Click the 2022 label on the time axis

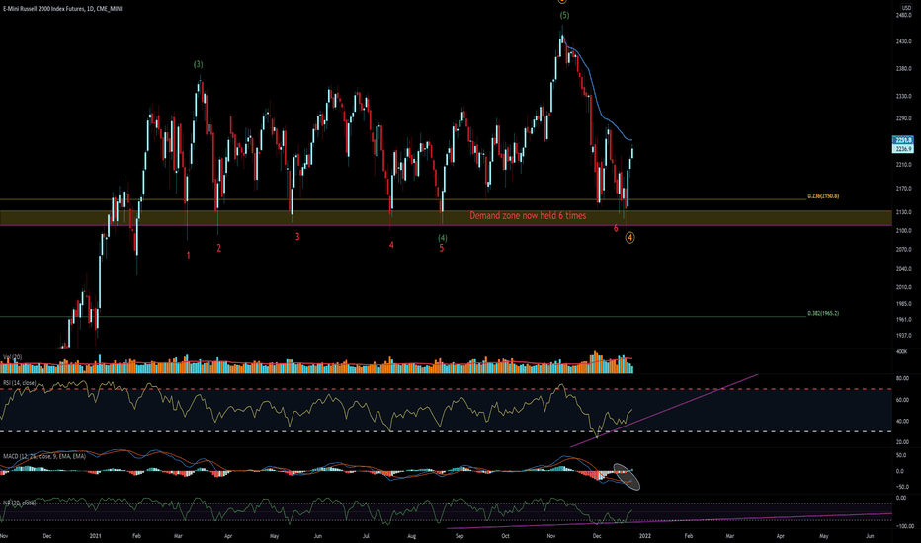645,536
